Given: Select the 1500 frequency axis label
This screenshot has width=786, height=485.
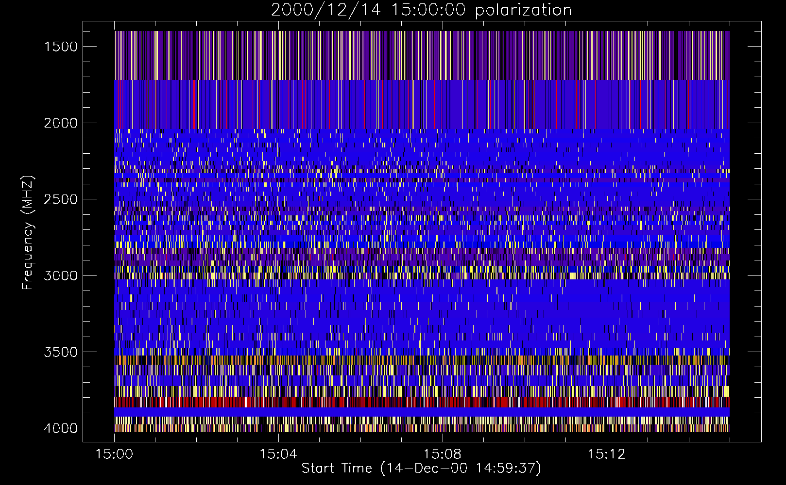Looking at the screenshot, I should tap(61, 47).
